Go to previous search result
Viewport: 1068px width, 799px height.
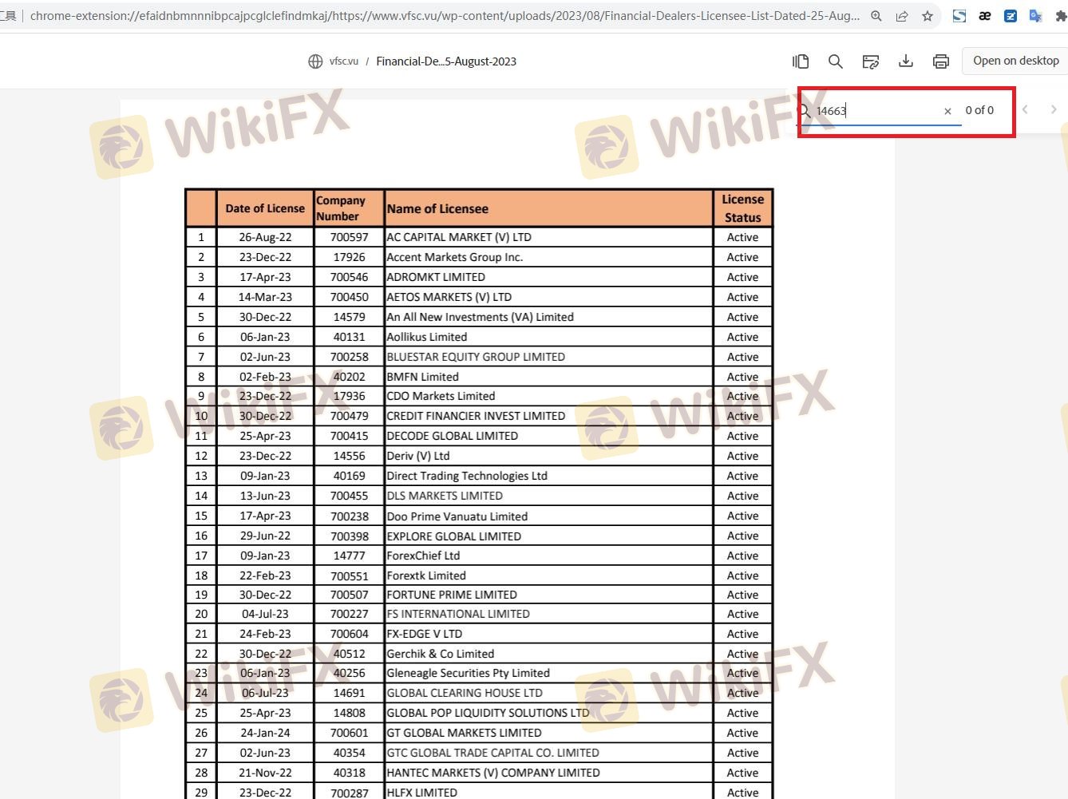click(x=1026, y=110)
